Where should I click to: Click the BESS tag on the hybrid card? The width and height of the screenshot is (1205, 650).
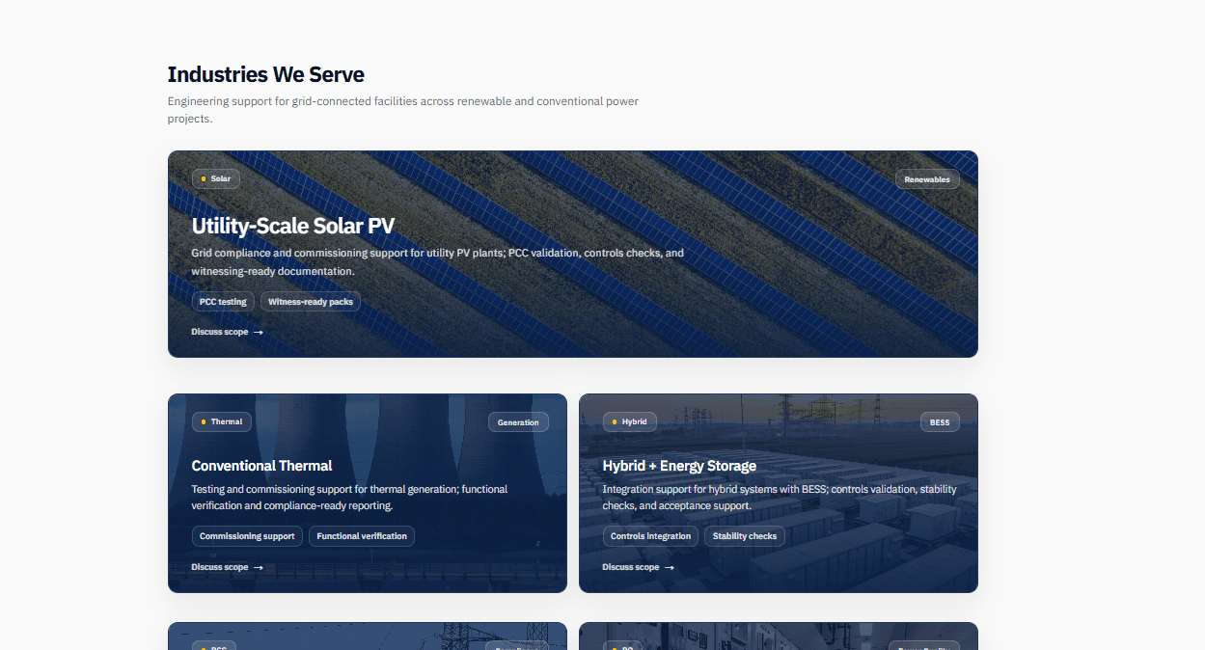coord(940,422)
